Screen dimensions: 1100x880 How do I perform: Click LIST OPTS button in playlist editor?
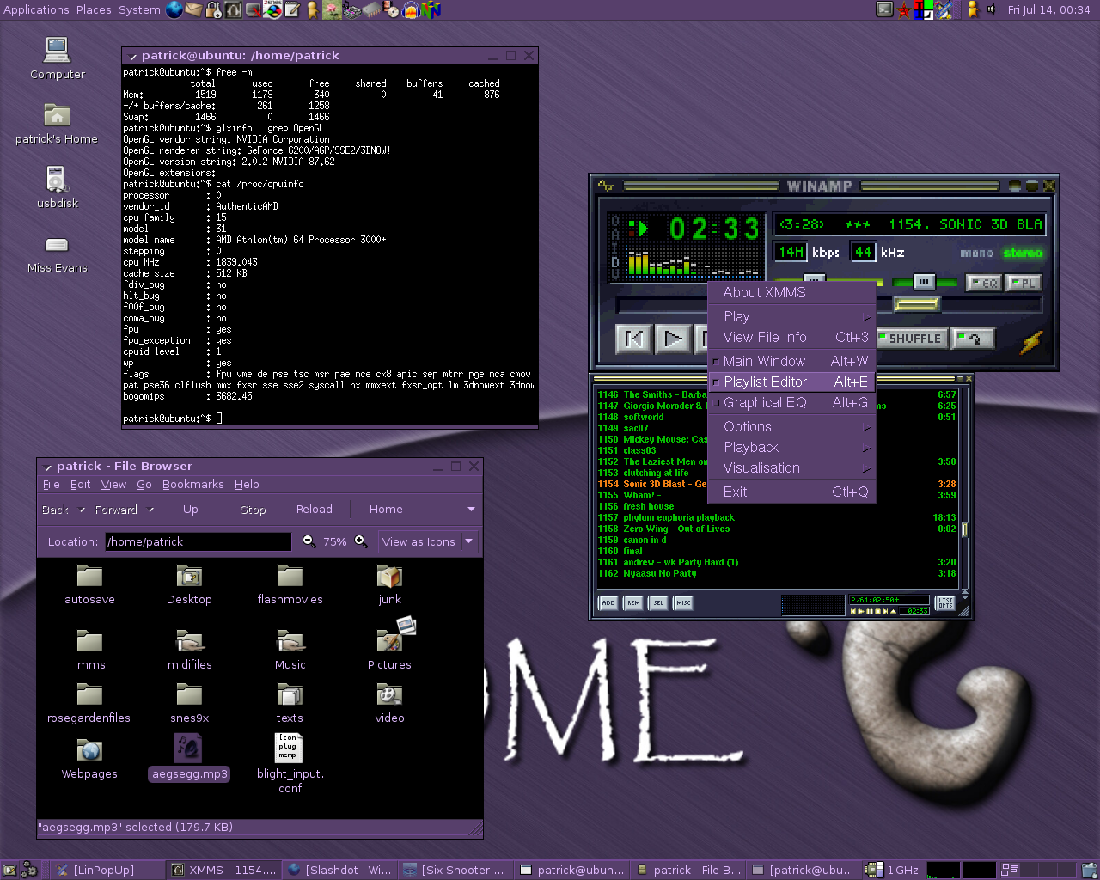click(x=945, y=603)
